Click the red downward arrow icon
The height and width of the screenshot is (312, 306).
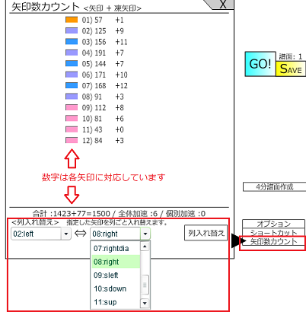[x=72, y=195]
